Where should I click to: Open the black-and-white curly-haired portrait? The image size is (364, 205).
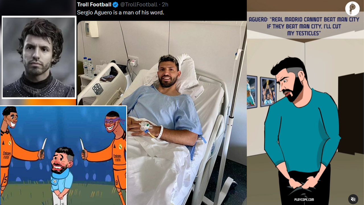click(x=39, y=57)
